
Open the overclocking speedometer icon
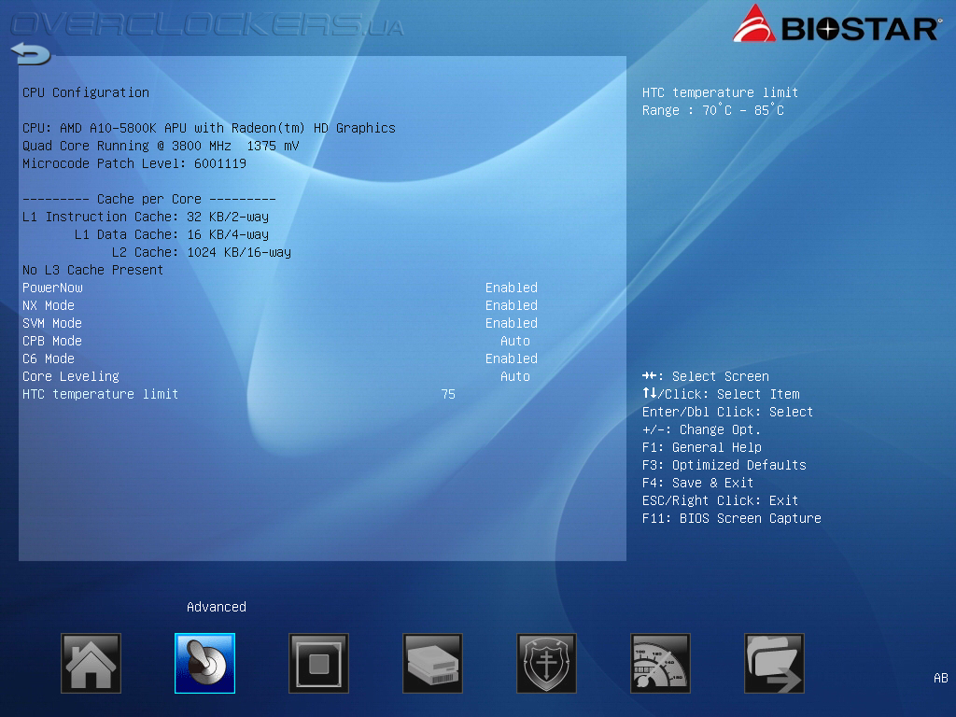pos(660,664)
